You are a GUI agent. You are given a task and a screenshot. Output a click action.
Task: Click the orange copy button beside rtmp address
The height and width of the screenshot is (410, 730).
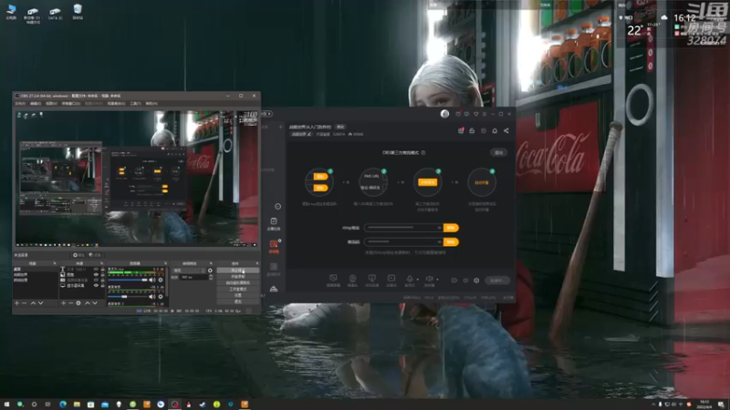(x=451, y=228)
